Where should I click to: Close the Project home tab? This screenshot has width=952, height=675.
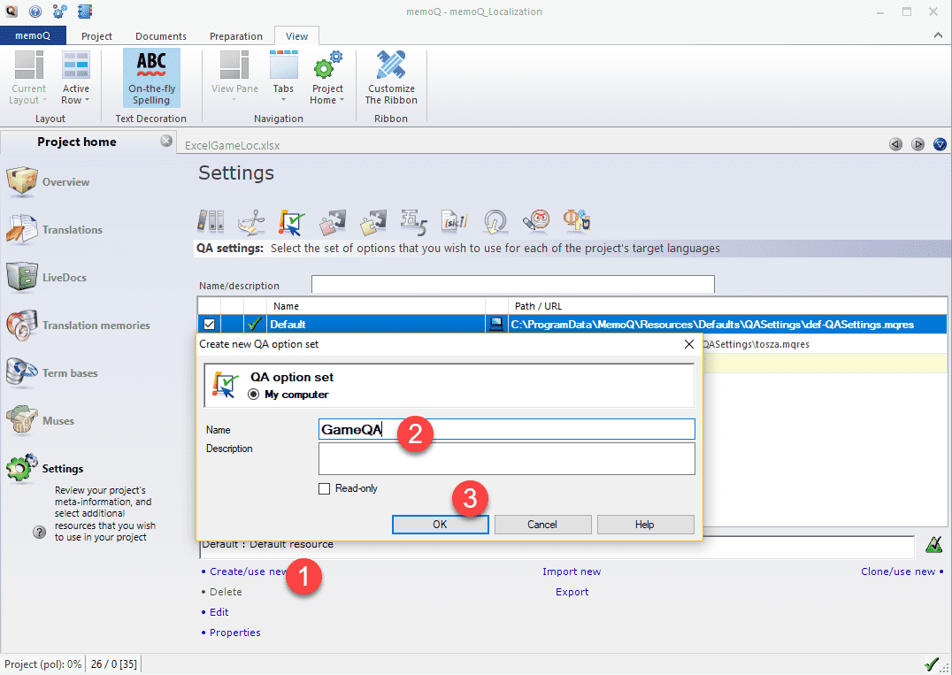click(165, 141)
